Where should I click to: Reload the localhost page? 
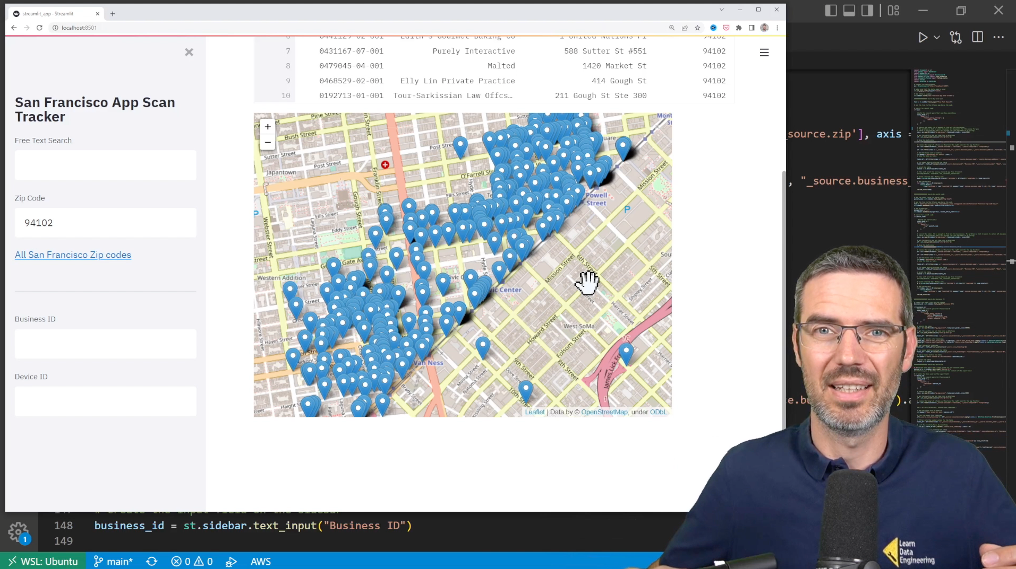[39, 28]
